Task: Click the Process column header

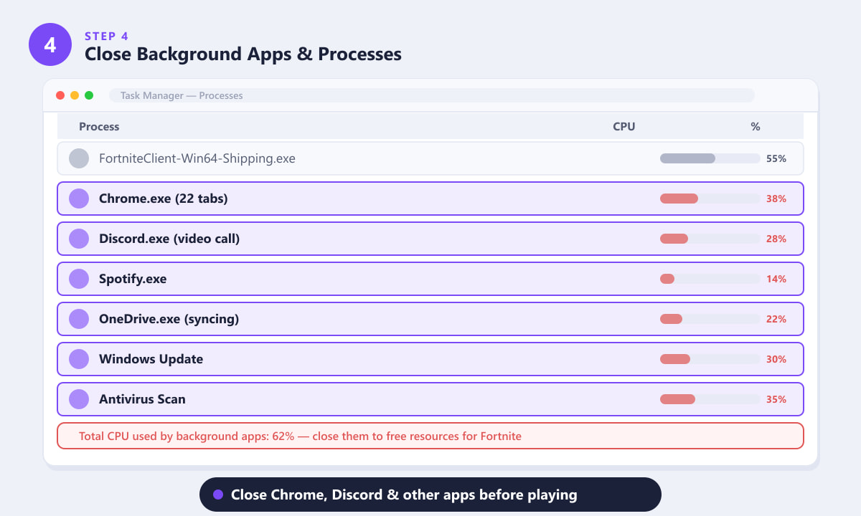Action: click(x=99, y=126)
